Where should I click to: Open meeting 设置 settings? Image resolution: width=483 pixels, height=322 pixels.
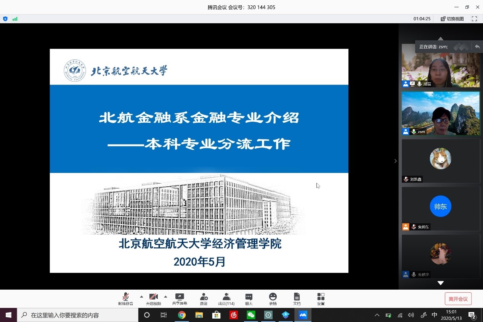[x=321, y=299]
